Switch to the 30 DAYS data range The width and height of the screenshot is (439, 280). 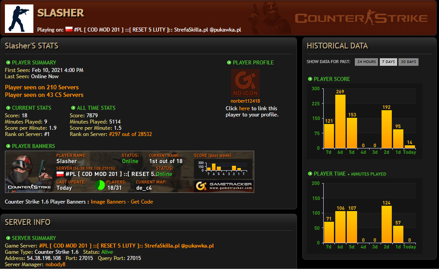(x=408, y=62)
